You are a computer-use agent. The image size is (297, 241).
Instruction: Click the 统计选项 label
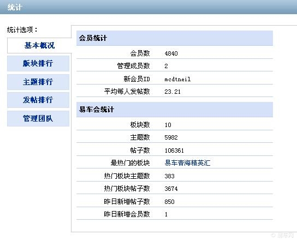pyautogui.click(x=22, y=30)
